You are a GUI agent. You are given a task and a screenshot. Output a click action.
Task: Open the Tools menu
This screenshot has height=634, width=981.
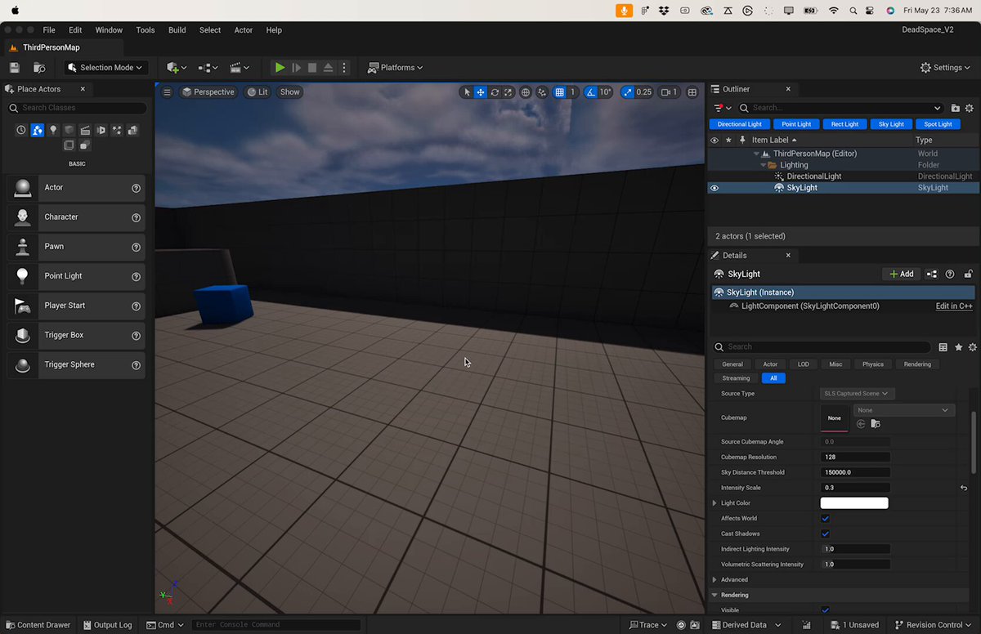pos(146,30)
